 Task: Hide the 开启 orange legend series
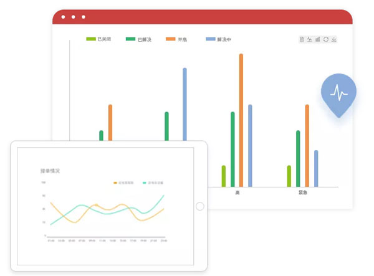tap(177, 39)
